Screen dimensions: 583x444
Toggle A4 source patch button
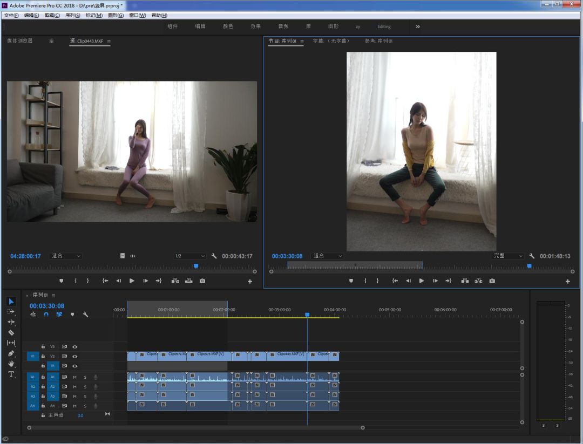32,406
